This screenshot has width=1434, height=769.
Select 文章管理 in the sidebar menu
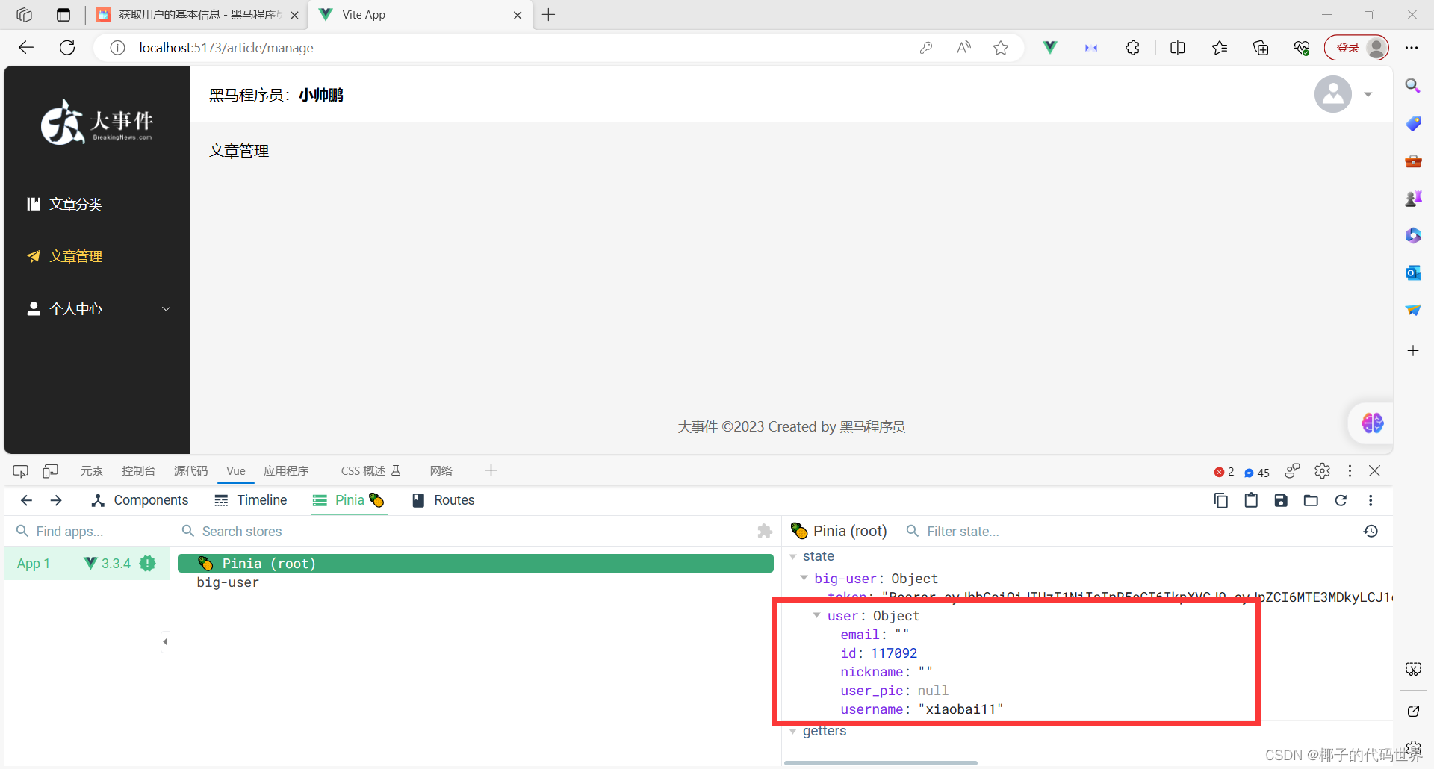pyautogui.click(x=97, y=256)
